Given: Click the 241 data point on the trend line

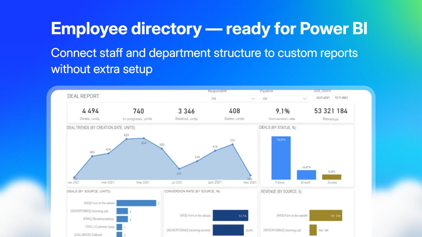Looking at the screenshot, I should 179,169.
